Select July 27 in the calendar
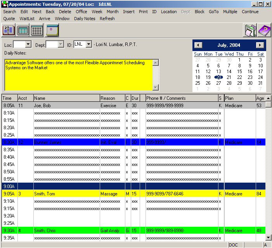Image resolution: width=272 pixels, height=248 pixels. pos(218,83)
